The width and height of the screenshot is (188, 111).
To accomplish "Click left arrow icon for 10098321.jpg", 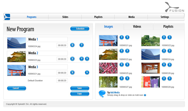I will (x=122, y=37).
